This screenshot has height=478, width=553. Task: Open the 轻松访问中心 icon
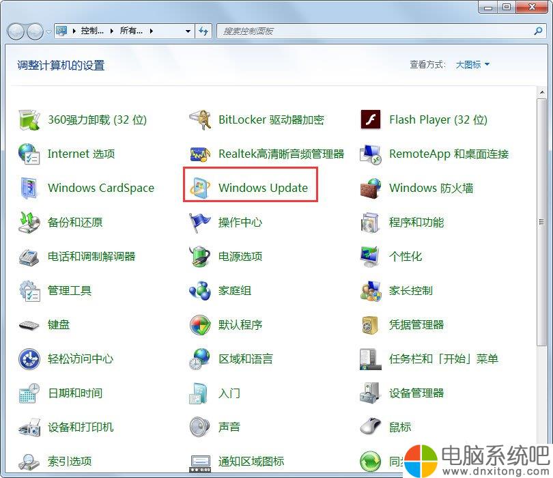[x=29, y=359]
